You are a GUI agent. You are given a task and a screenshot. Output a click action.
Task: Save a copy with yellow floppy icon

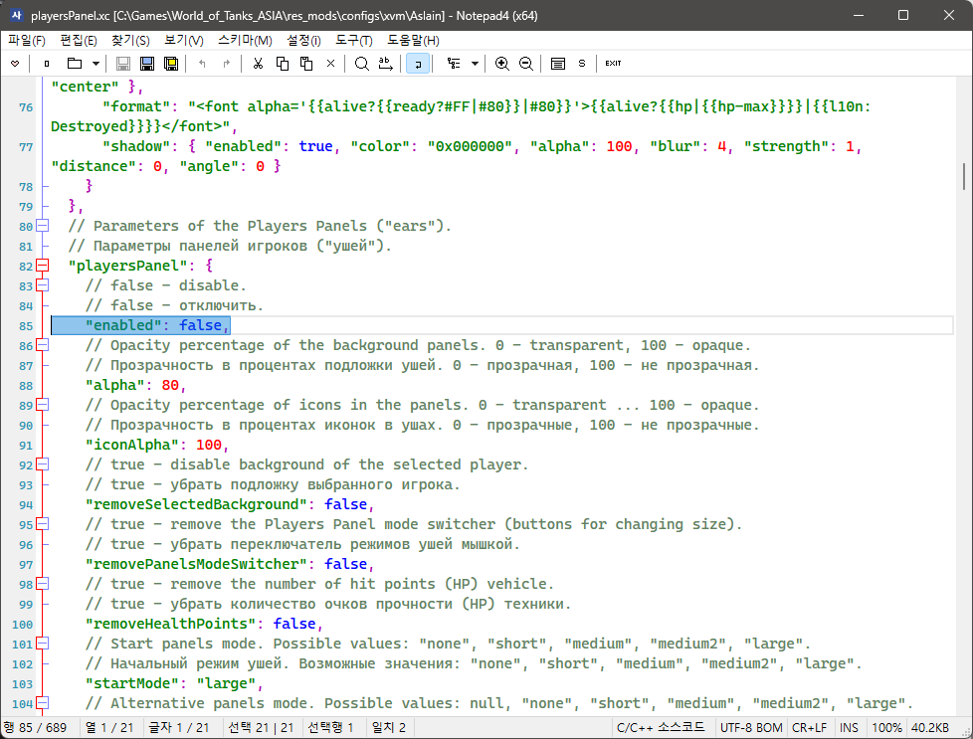coord(171,64)
